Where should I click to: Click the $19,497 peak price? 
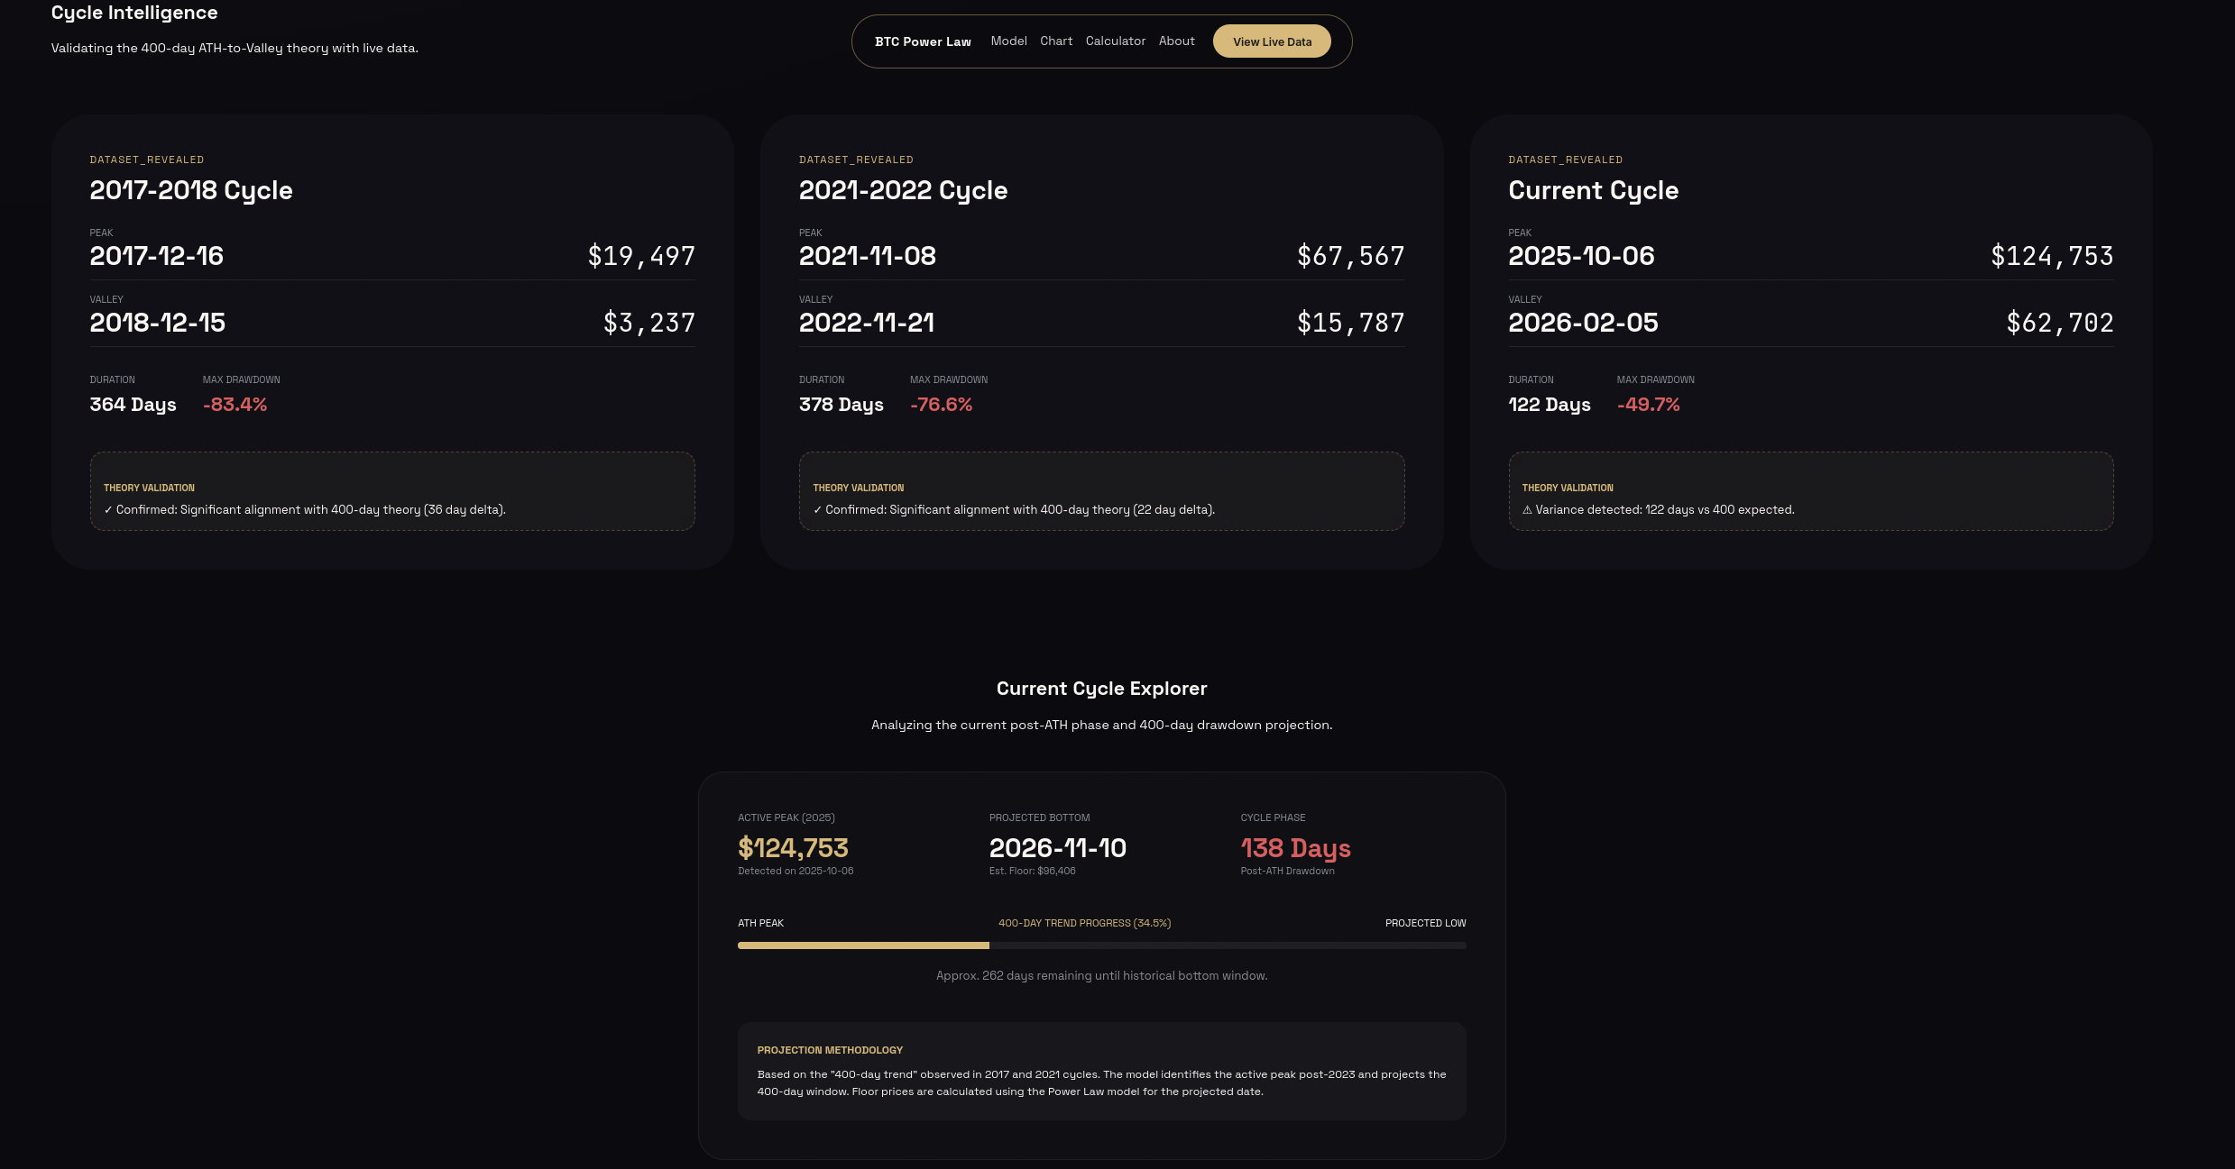pos(641,256)
